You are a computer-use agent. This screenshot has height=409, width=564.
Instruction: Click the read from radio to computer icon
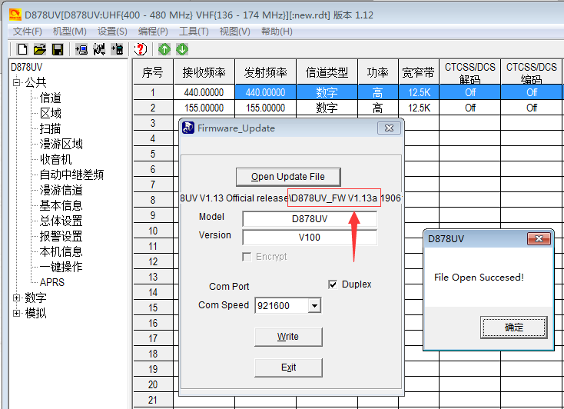pos(81,49)
